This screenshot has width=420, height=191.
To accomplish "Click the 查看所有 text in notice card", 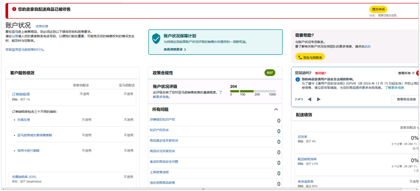I will pos(405,73).
